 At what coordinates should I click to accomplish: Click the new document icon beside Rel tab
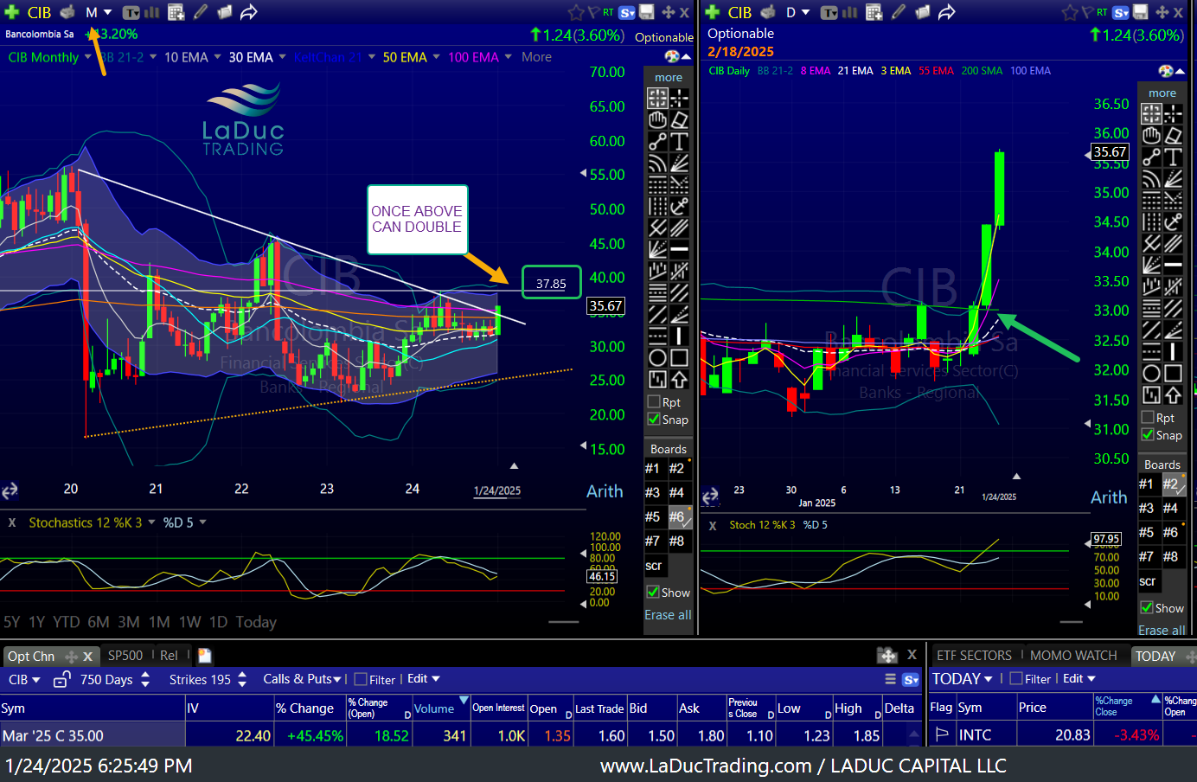[x=204, y=656]
